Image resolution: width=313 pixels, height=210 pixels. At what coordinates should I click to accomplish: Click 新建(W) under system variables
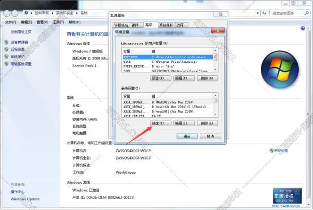pos(160,123)
